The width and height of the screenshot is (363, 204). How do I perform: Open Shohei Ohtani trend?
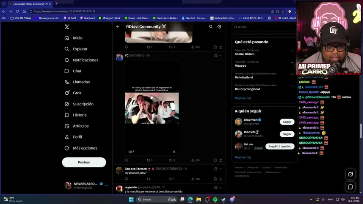[x=244, y=54]
